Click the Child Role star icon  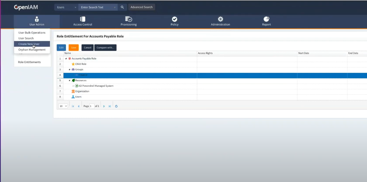tap(73, 64)
